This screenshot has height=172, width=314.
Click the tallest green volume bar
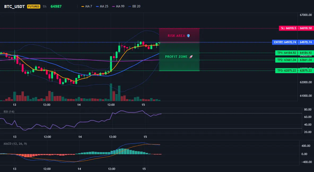pyautogui.click(x=111, y=92)
